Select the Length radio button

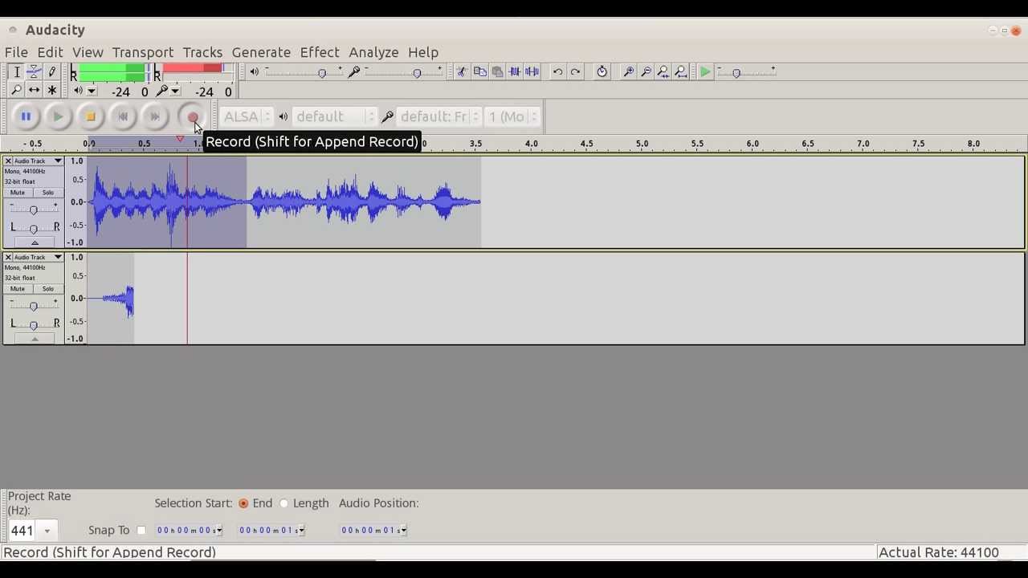284,503
